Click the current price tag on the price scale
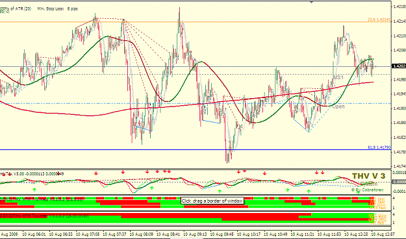Viewport: 406px width, 239px height. pyautogui.click(x=399, y=66)
